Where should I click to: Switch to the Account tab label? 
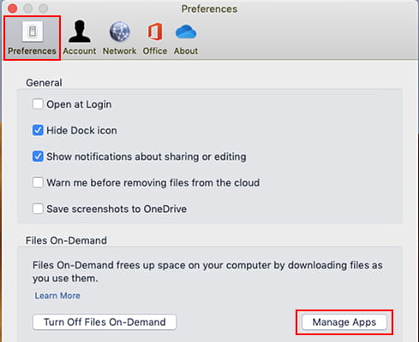80,50
